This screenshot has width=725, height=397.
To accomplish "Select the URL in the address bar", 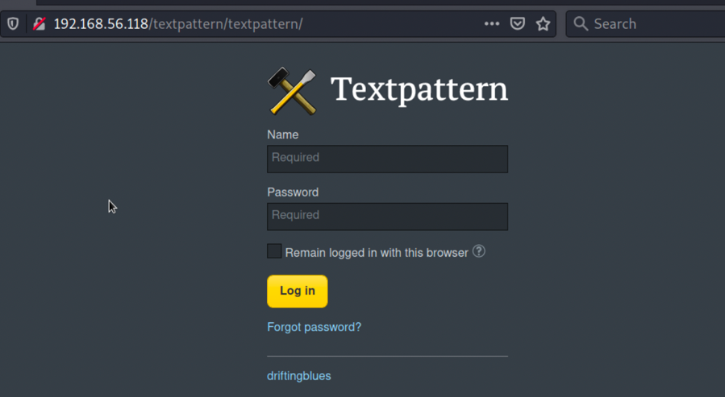I will click(178, 23).
